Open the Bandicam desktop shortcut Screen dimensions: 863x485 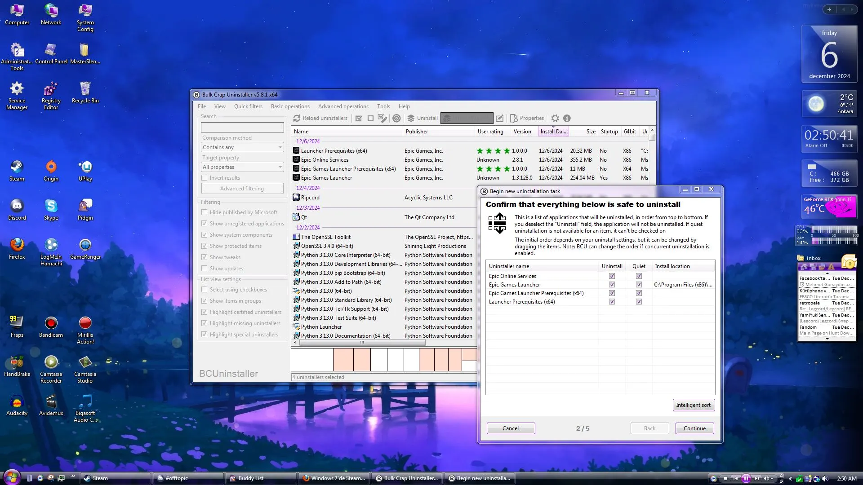click(x=51, y=327)
